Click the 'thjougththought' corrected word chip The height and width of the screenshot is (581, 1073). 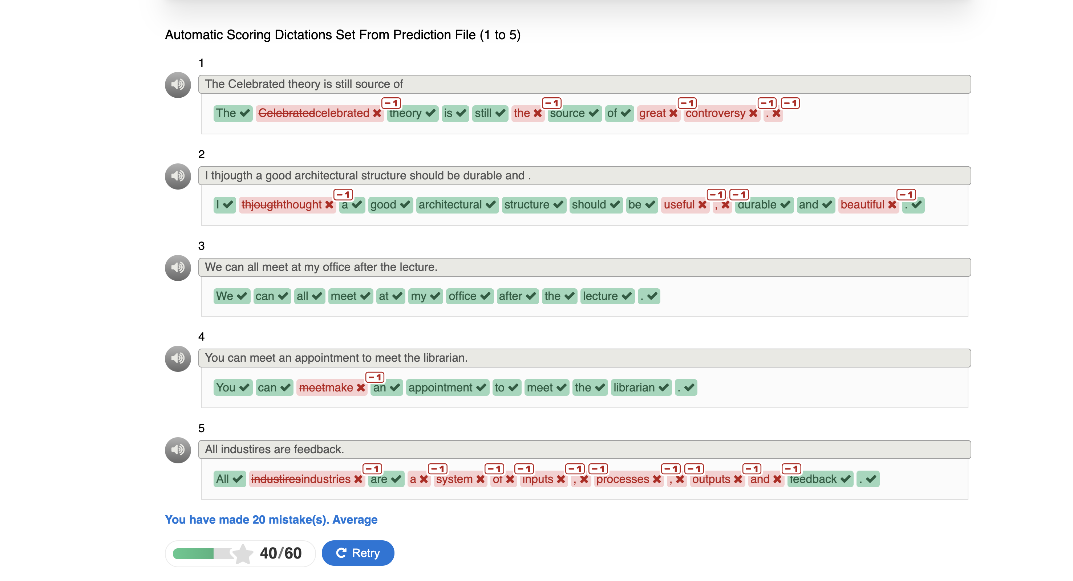pyautogui.click(x=287, y=205)
